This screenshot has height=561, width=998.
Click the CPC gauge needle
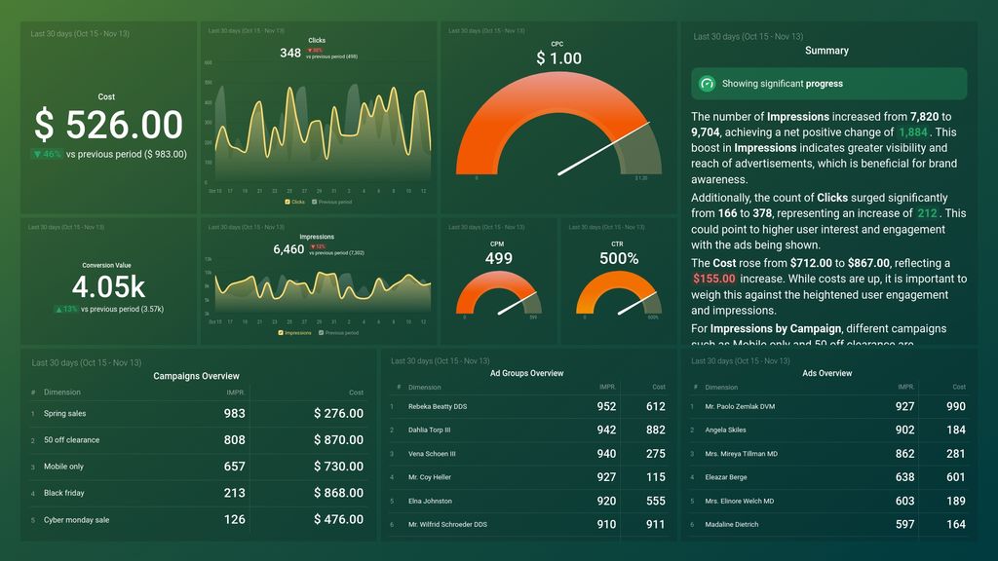tap(603, 148)
